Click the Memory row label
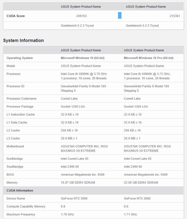 12,182
